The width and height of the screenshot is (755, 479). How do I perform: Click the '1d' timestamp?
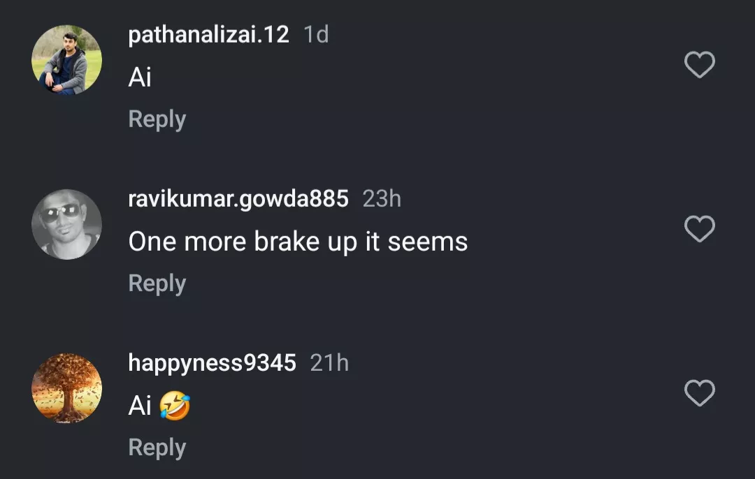(316, 35)
